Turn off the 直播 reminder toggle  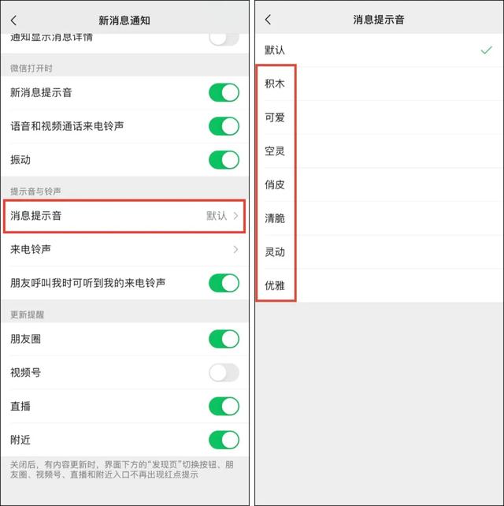(x=224, y=406)
